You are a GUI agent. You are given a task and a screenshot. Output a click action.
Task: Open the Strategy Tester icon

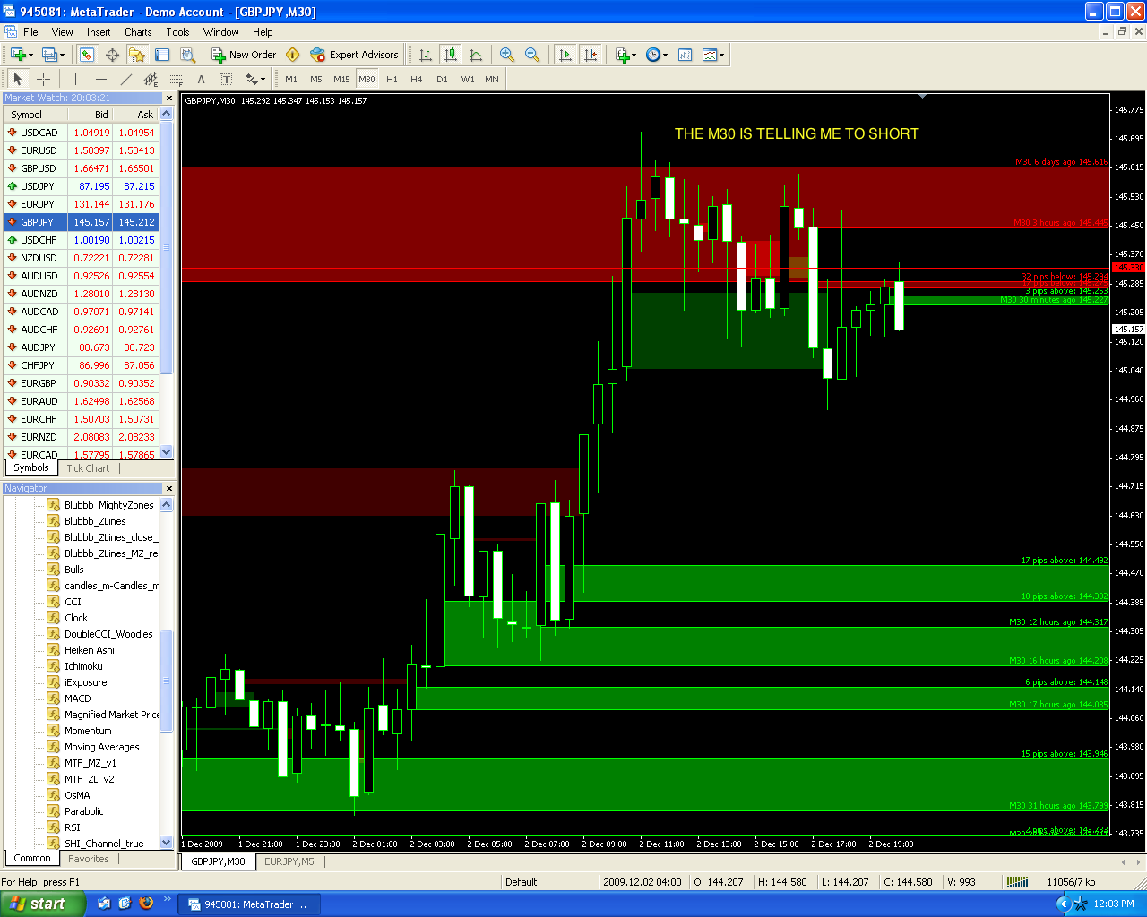[187, 55]
